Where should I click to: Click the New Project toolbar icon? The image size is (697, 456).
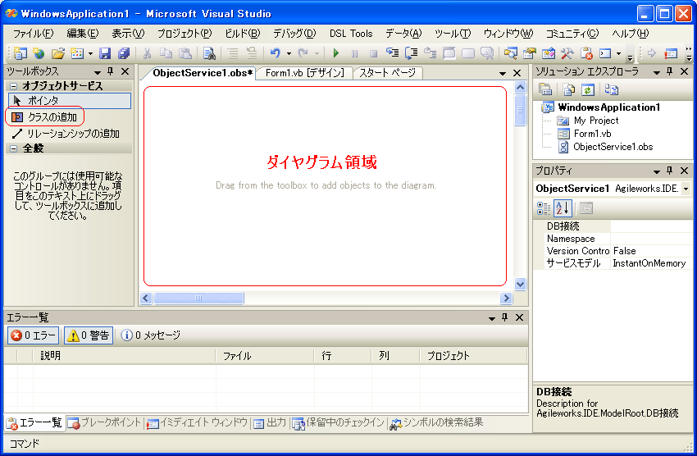[20, 53]
